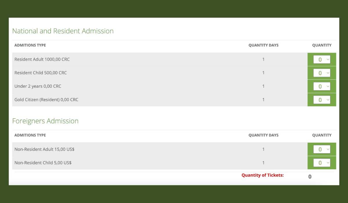Click the Non-Resident Adult 15,00 US$ label
Screen dimensions: 348x203
click(44, 149)
